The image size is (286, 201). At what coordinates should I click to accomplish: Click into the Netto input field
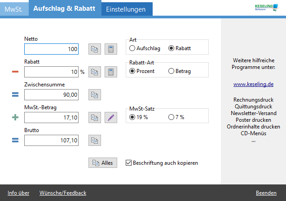(51, 49)
